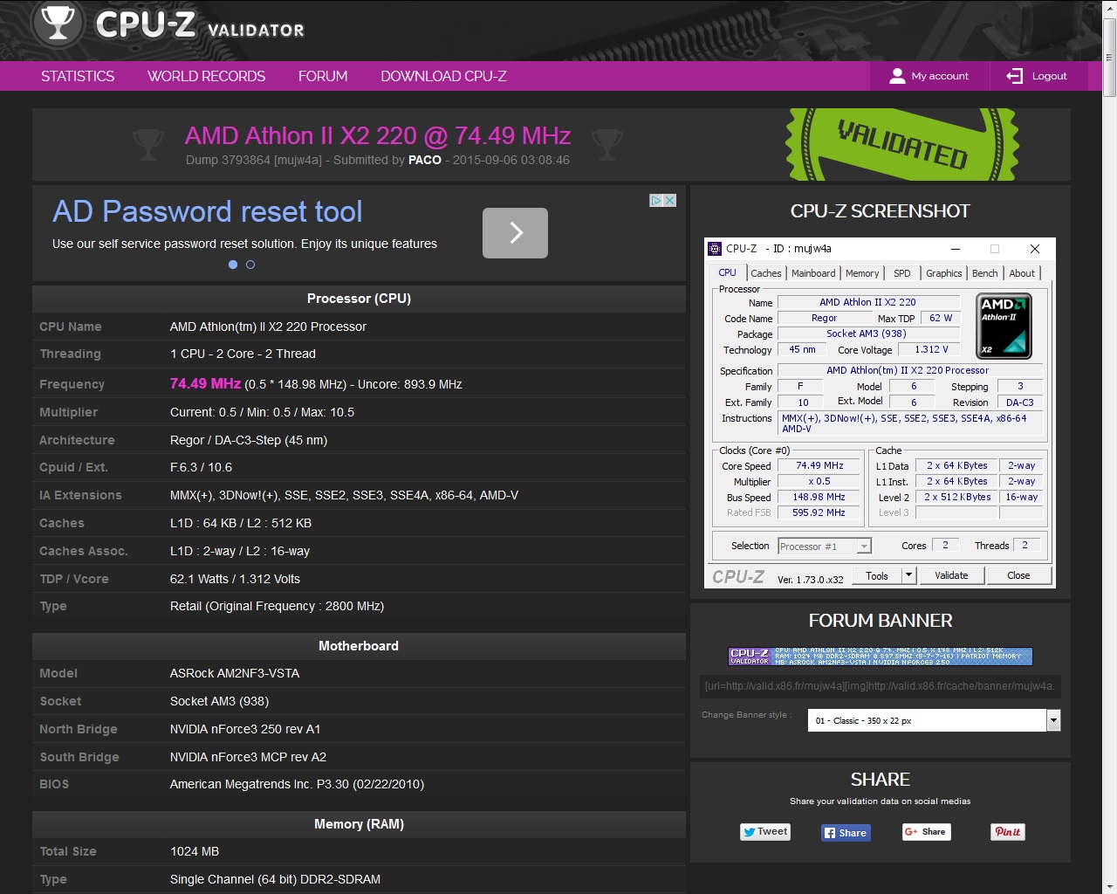
Task: Open DOWNLOAD CPU-Z page
Action: click(443, 76)
